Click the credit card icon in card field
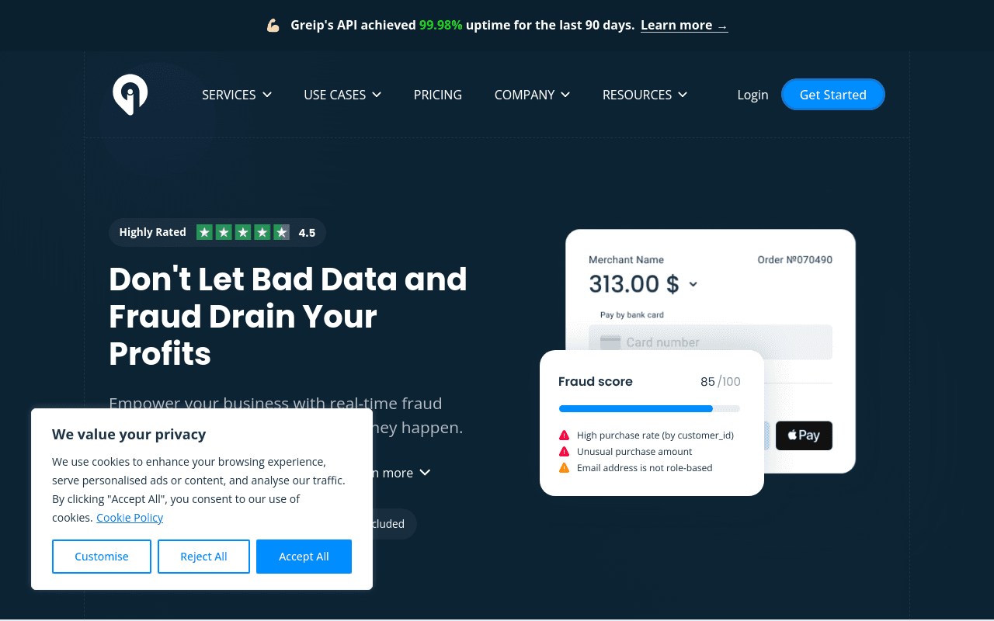This screenshot has width=994, height=621. click(x=610, y=342)
